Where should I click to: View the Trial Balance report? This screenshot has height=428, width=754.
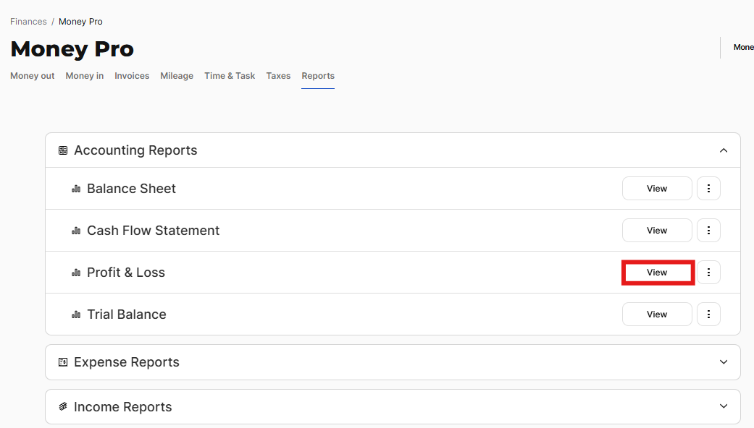tap(657, 314)
